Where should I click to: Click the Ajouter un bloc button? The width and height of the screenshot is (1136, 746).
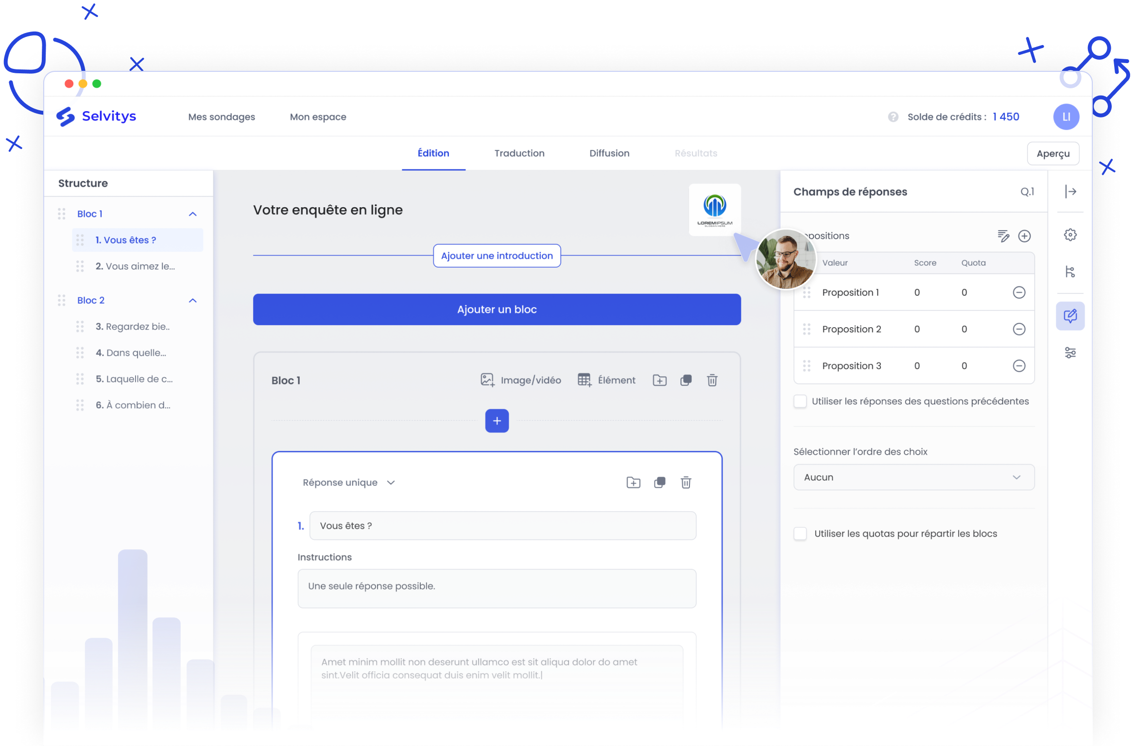(497, 310)
